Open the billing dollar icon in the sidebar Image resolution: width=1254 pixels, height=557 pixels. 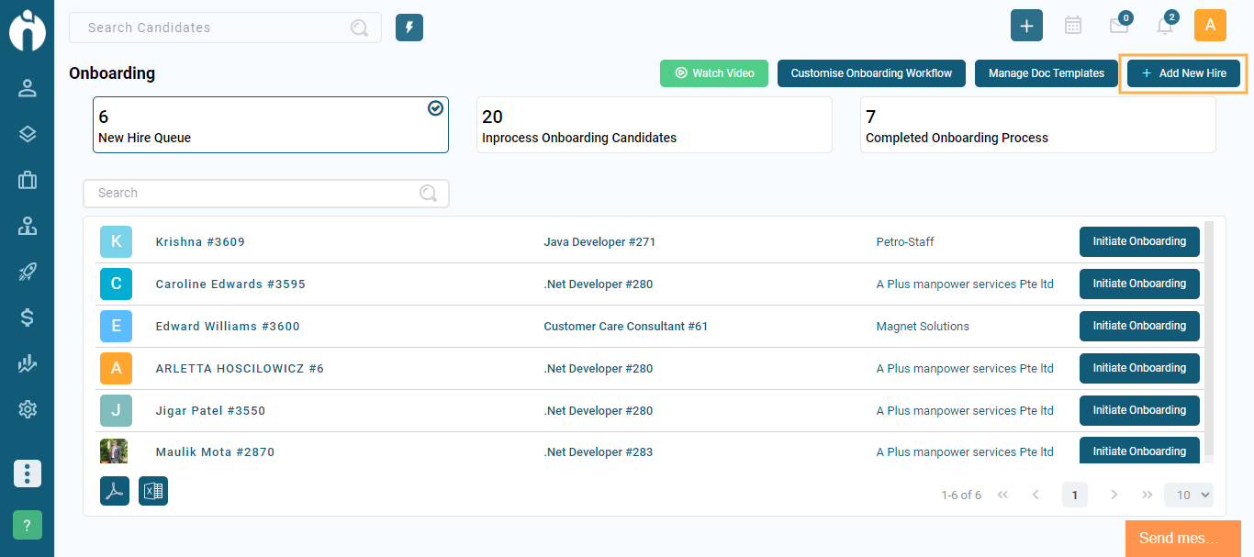point(27,317)
